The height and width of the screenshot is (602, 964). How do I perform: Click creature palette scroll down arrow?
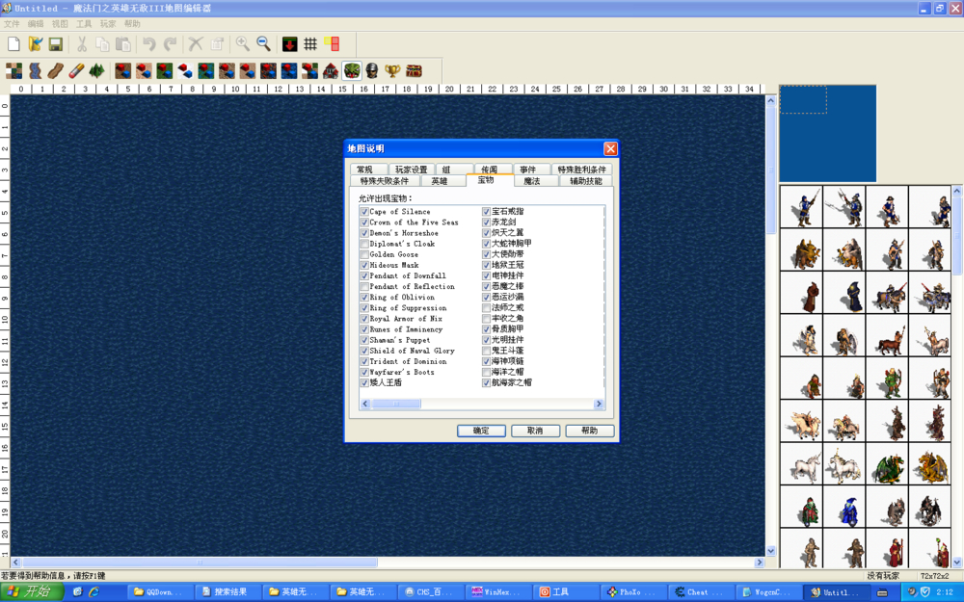click(x=957, y=563)
